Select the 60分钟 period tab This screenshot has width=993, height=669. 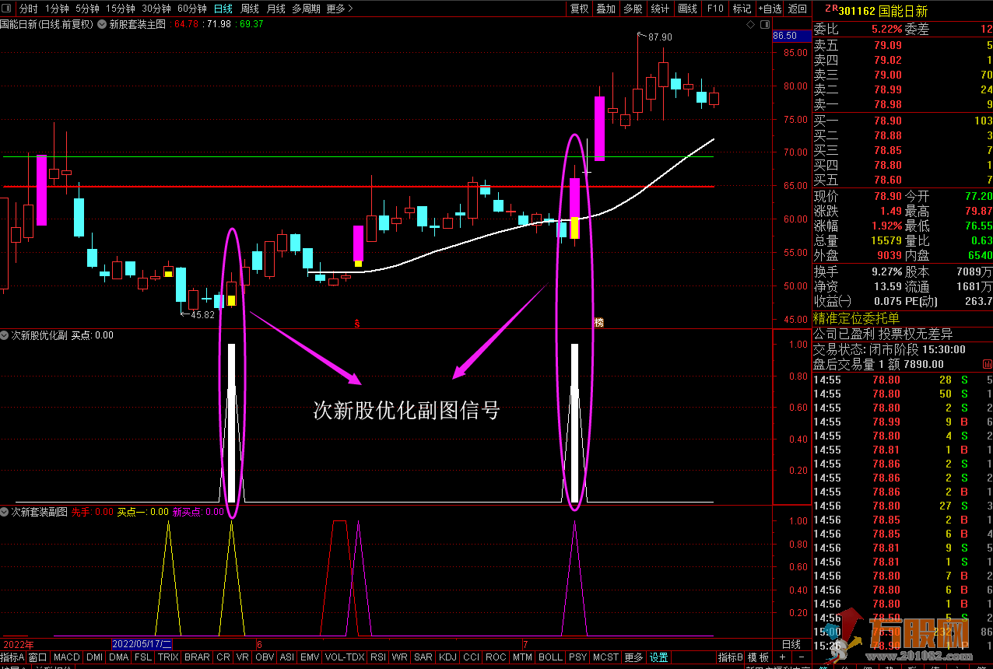192,9
